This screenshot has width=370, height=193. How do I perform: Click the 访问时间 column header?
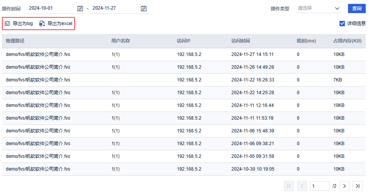240,41
